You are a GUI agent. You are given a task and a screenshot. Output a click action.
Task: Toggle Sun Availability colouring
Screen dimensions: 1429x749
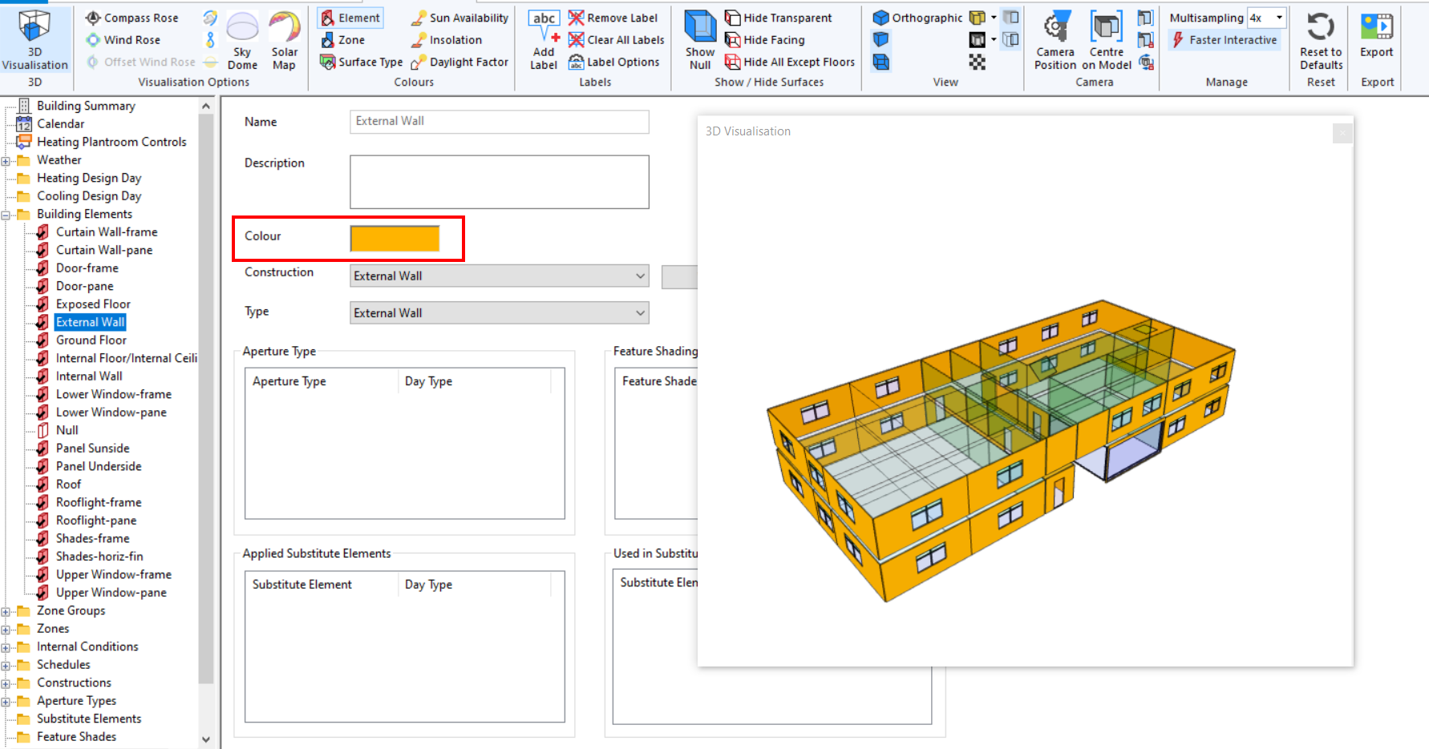coord(459,18)
